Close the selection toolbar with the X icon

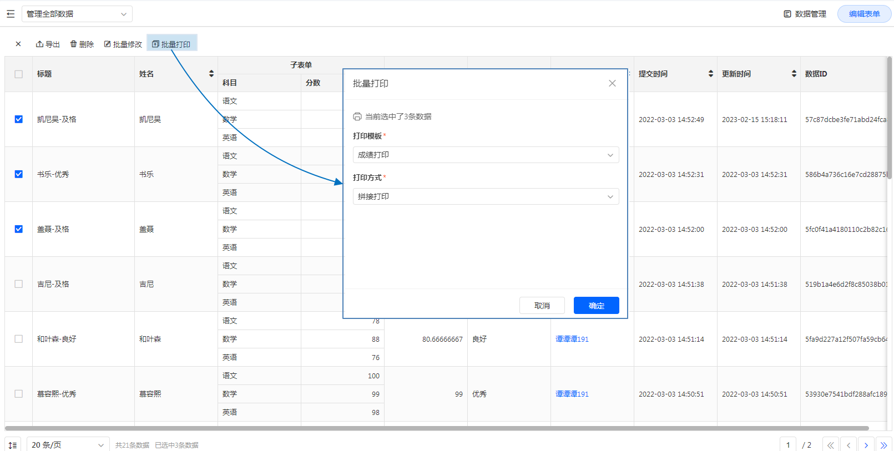click(18, 44)
